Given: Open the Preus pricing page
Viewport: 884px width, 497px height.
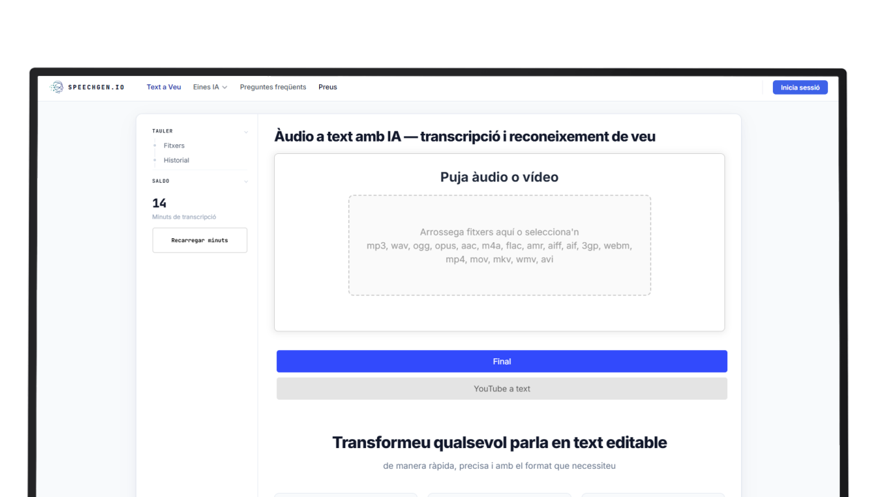Looking at the screenshot, I should click(327, 87).
